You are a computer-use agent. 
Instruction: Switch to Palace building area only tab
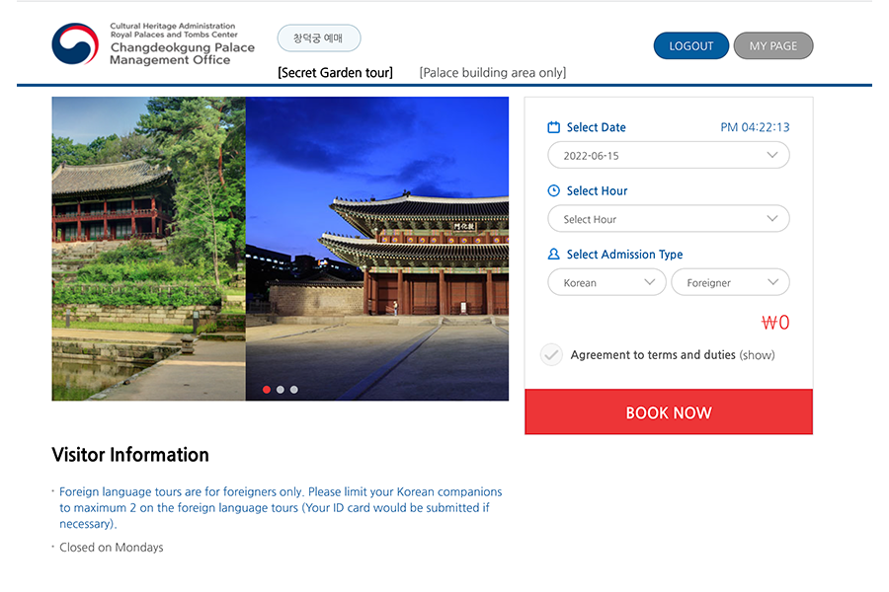coord(492,73)
